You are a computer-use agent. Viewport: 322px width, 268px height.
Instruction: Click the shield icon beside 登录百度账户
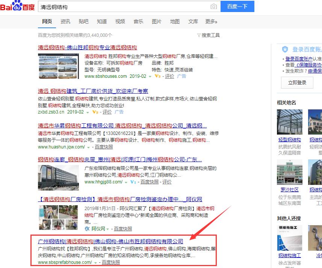click(x=285, y=49)
